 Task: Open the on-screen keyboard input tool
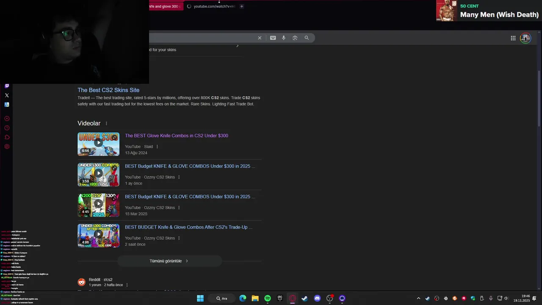pyautogui.click(x=273, y=38)
